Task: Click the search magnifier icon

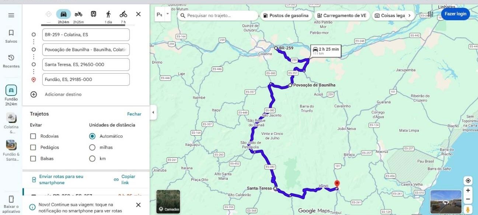Action: 182,15
